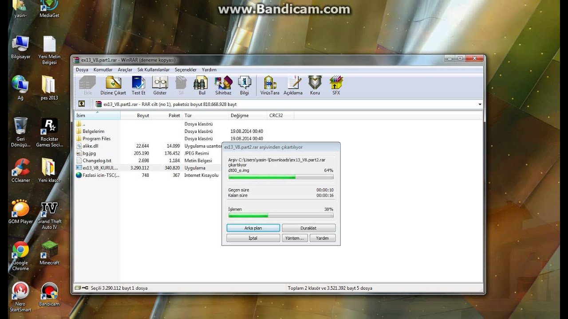Launch Google Chrome from desktop
This screenshot has width=568, height=319.
coord(20,256)
